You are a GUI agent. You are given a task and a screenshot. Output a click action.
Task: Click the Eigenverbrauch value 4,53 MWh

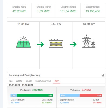[x=15, y=103]
